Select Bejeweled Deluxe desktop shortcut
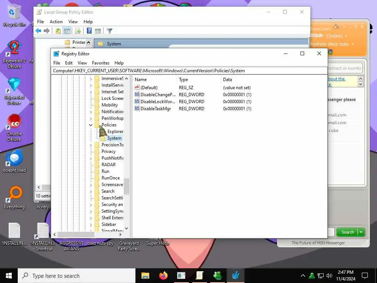 (14, 91)
